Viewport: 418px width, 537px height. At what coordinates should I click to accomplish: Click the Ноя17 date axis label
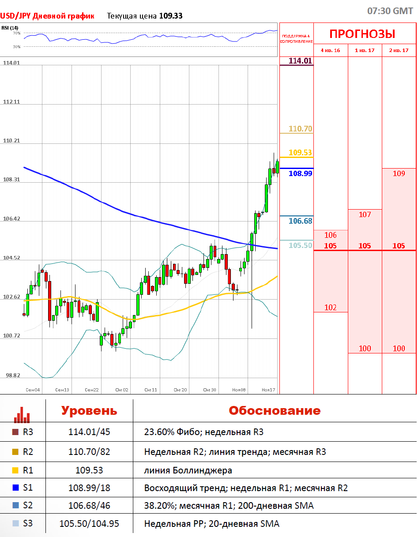point(268,390)
